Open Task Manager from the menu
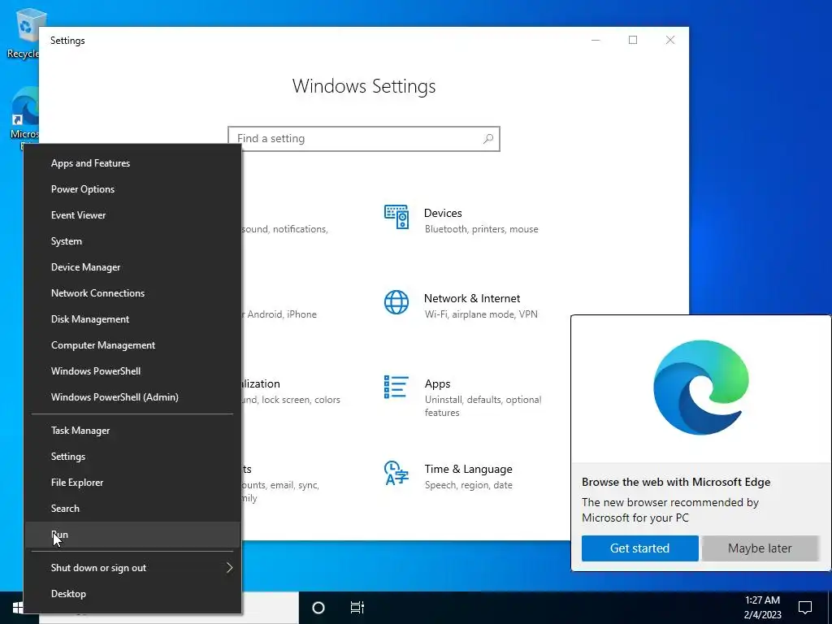 (132, 431)
